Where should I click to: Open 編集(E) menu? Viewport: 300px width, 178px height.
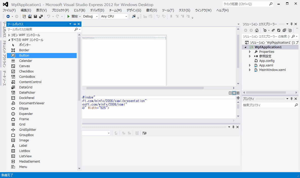coord(26,10)
